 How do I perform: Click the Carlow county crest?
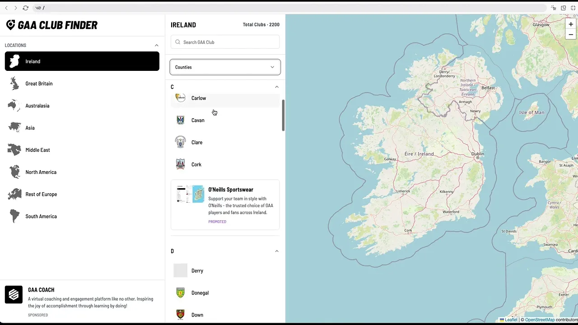pyautogui.click(x=180, y=98)
